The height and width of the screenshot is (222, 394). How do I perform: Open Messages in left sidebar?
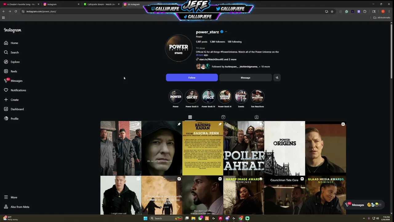pos(13,81)
